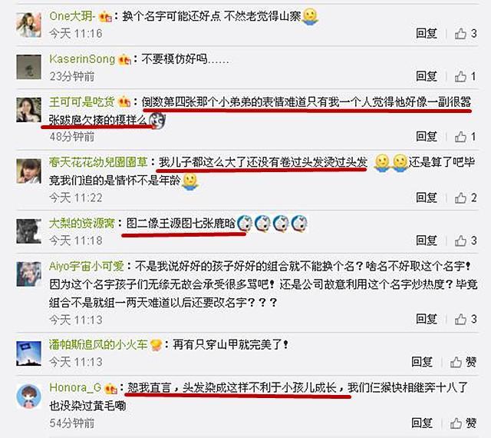This screenshot has height=438, width=491.
Task: Click Honora_G's cartoon avatar
Action: 29,396
